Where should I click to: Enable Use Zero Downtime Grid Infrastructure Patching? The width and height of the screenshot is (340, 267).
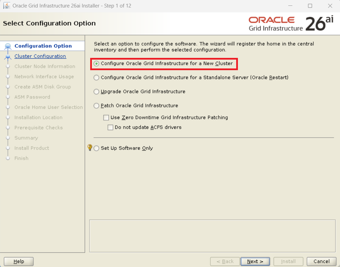click(106, 117)
